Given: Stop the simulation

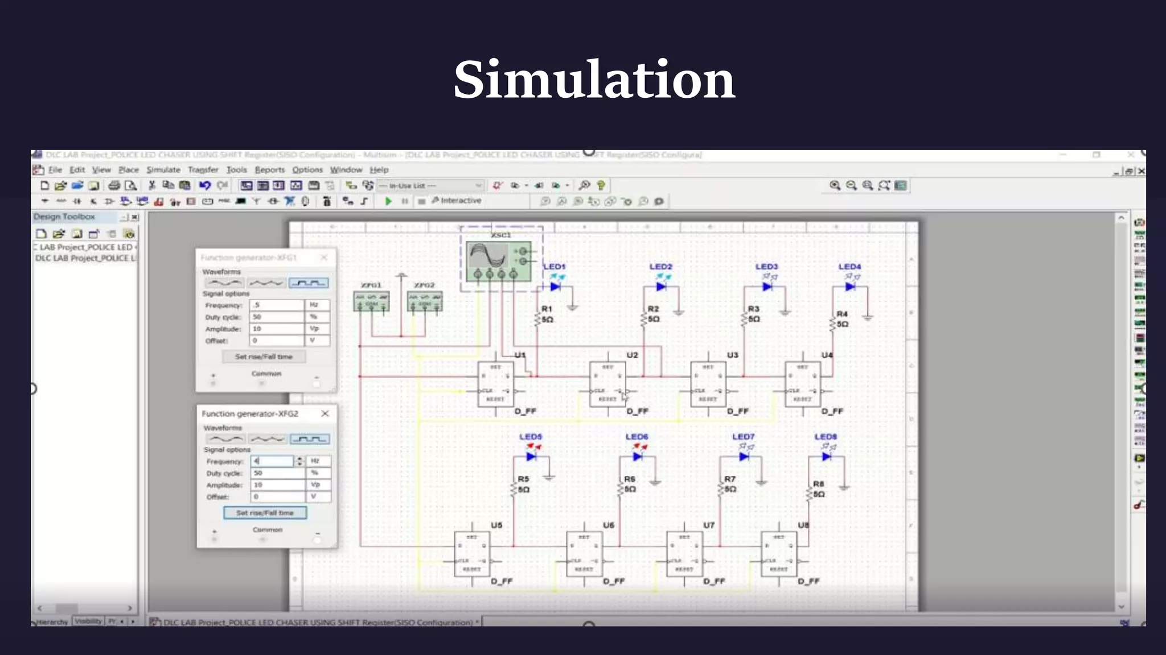Looking at the screenshot, I should (x=421, y=201).
